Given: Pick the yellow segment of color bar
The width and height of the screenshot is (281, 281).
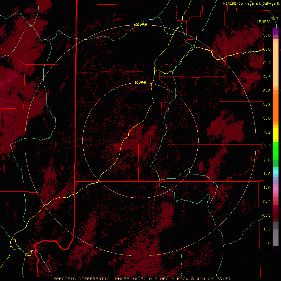Looking at the screenshot, I should (276, 134).
